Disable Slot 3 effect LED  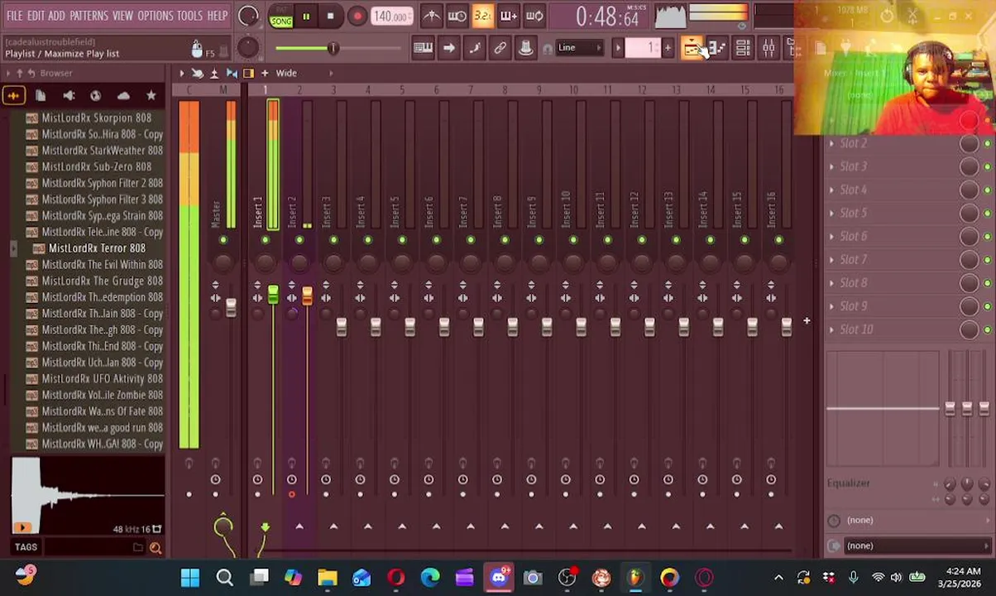987,167
